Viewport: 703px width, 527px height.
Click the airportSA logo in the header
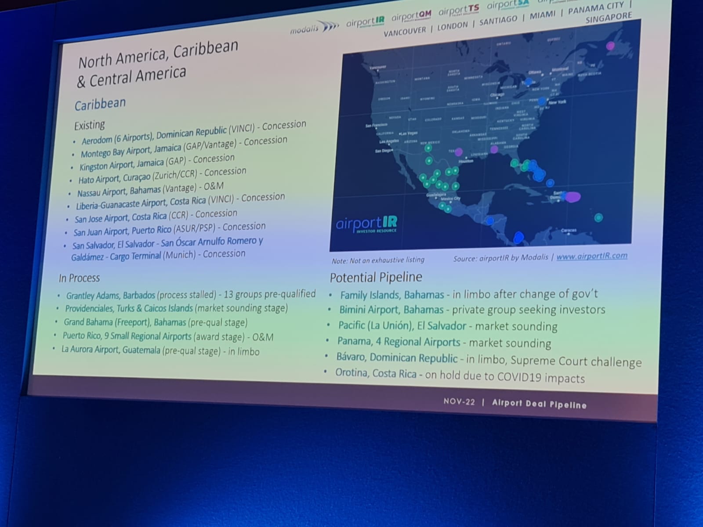click(x=507, y=6)
